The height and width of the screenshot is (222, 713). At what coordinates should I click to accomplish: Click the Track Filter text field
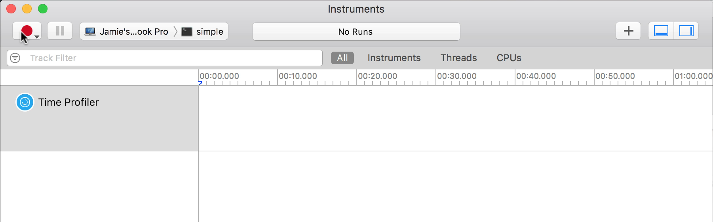(165, 58)
